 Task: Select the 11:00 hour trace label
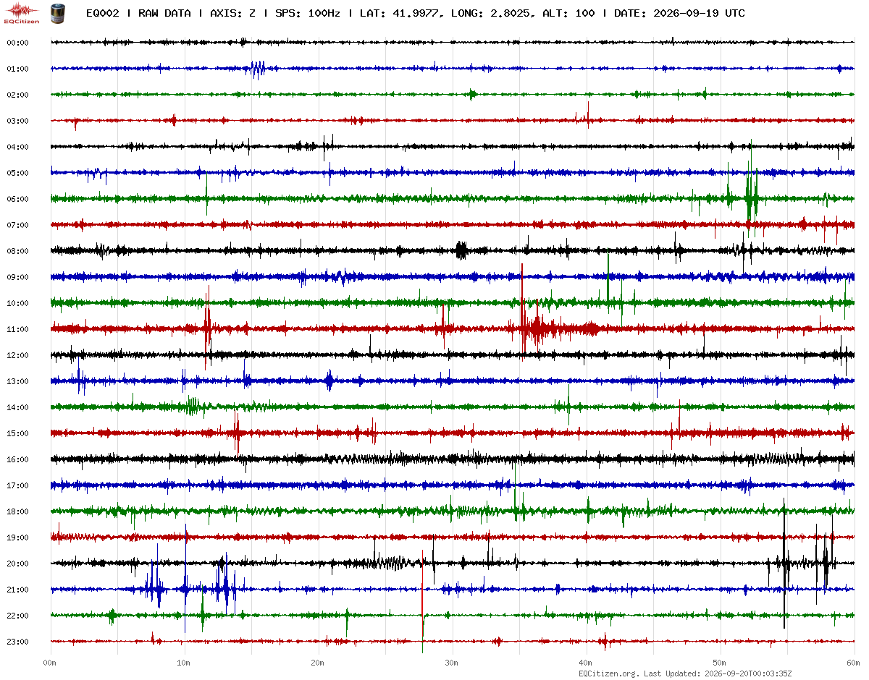click(x=17, y=329)
